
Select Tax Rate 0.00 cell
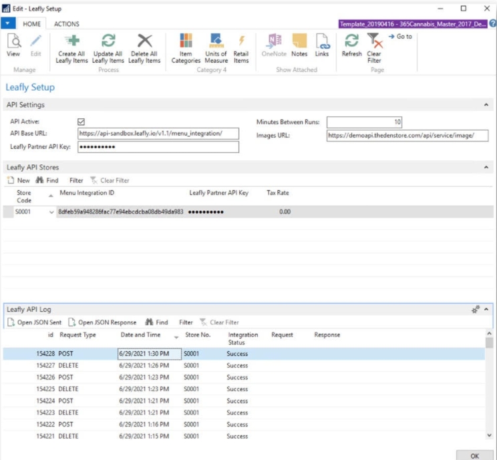click(285, 212)
